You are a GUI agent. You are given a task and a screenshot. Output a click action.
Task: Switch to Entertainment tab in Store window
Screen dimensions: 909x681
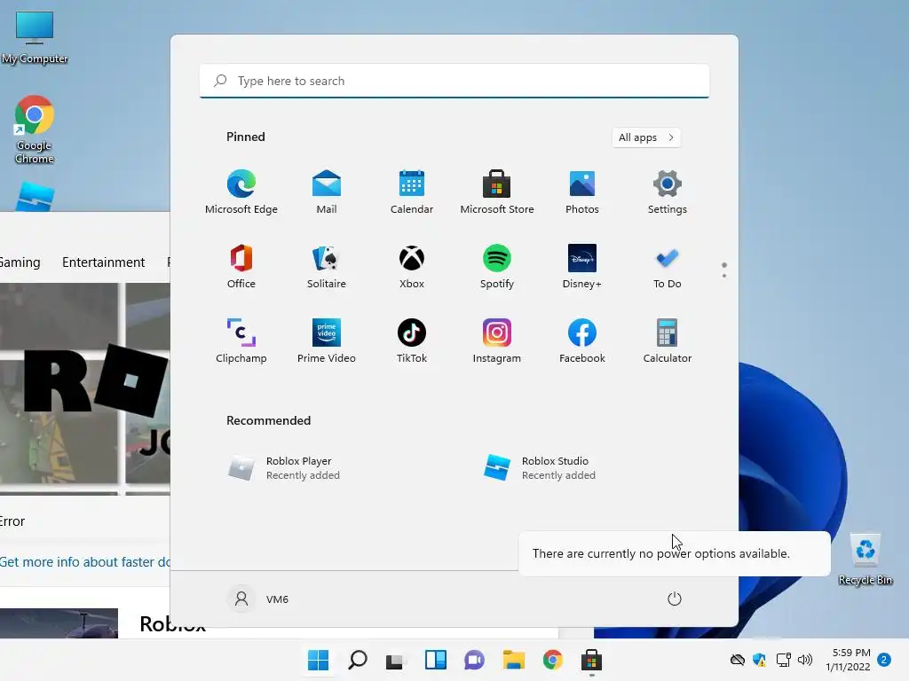(x=103, y=262)
